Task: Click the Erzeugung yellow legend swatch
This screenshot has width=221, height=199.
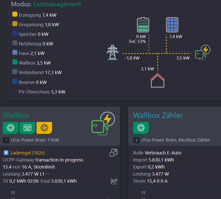Action: click(x=15, y=14)
